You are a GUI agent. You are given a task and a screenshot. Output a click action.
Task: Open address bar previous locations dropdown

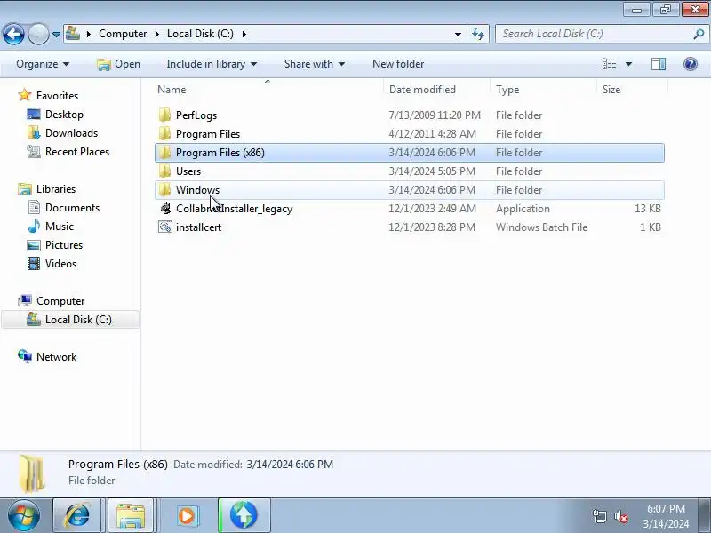[x=458, y=34]
